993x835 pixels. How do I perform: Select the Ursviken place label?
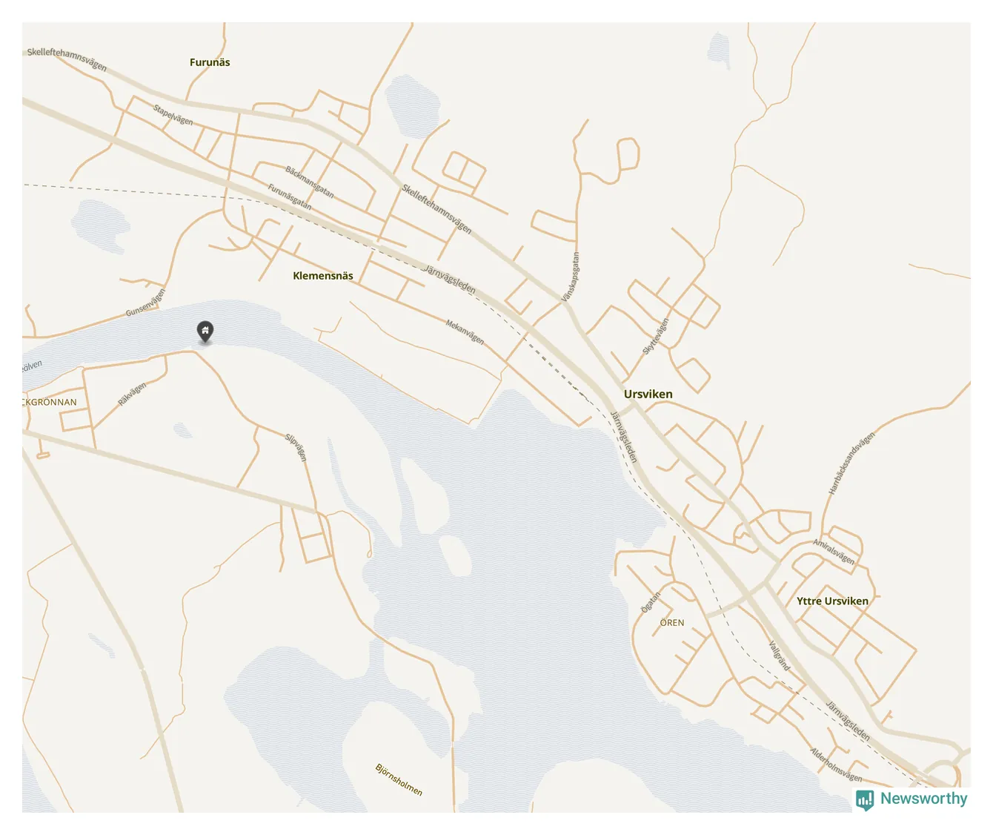pyautogui.click(x=648, y=394)
